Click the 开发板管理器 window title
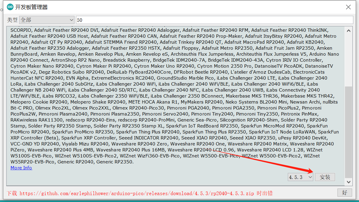Viewport: 359px width, 202px height. [x=31, y=7]
